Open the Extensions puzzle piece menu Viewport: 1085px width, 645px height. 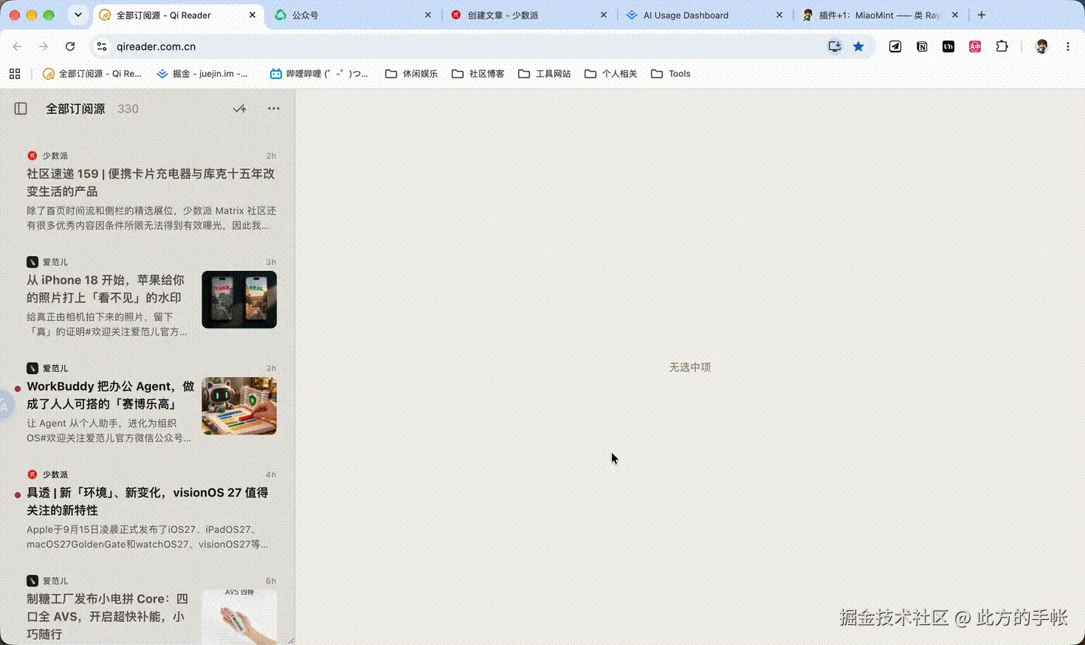point(1002,46)
